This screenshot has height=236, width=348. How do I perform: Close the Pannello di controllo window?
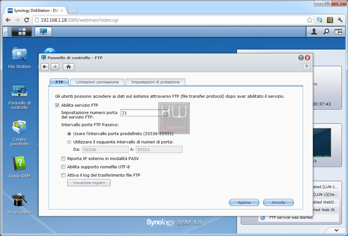307,58
